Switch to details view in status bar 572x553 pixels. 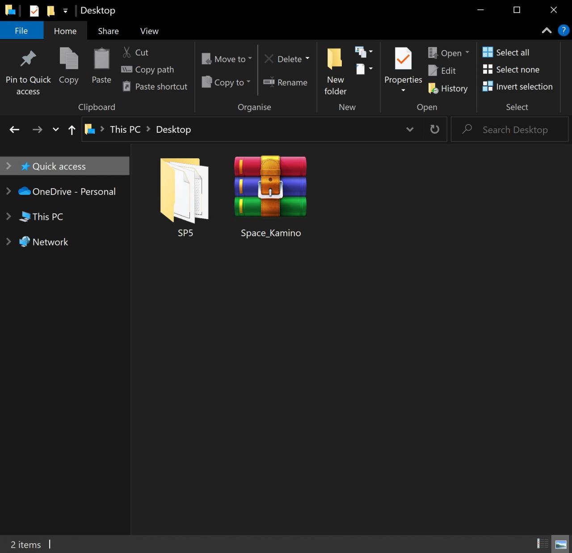[x=543, y=544]
